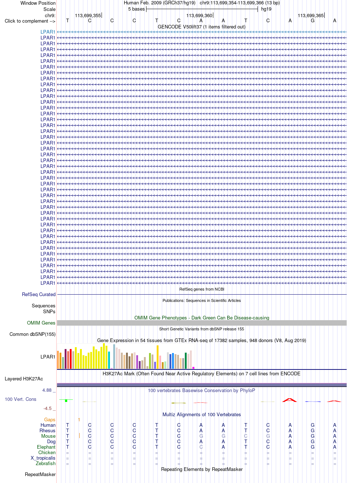Click the Chicken alignment row label
Viewport: 347px width, 483px height.
[47, 452]
